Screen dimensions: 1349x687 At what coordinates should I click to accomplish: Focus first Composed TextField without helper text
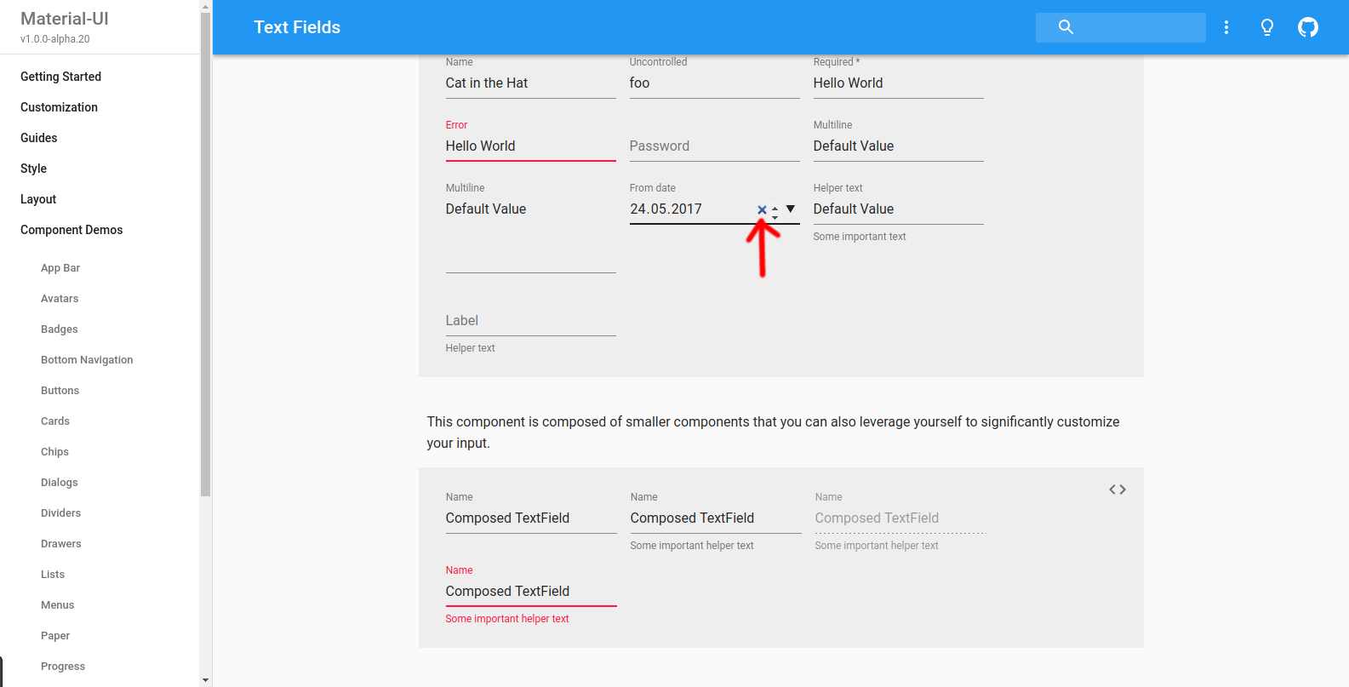531,518
